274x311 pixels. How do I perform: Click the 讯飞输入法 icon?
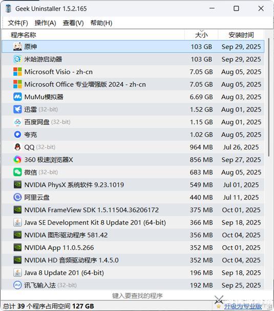(x=17, y=285)
